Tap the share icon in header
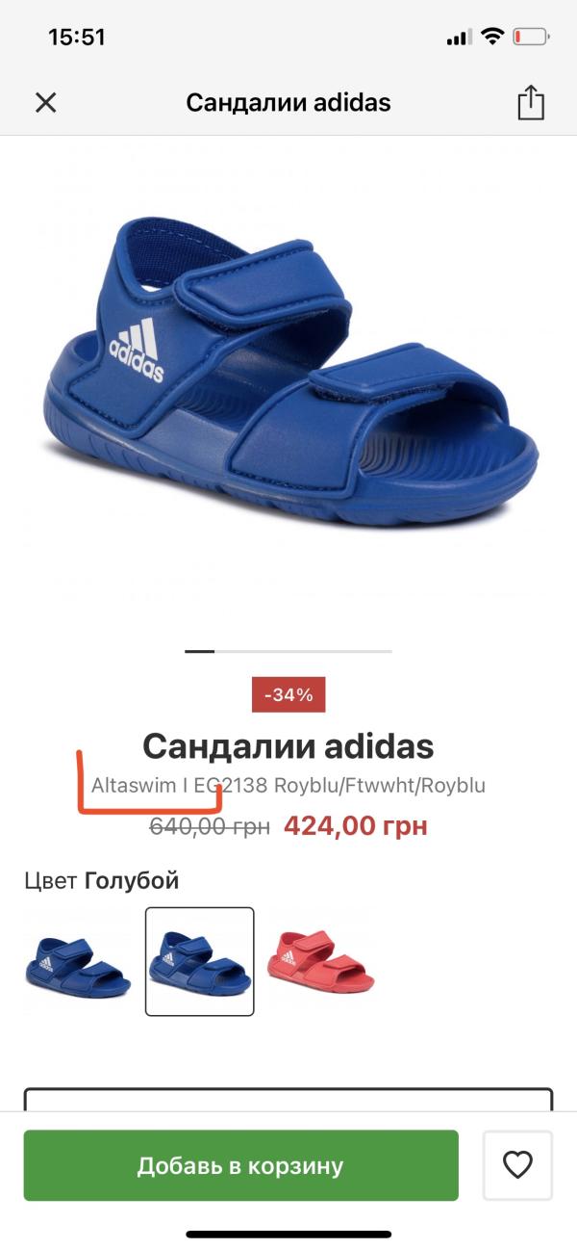The height and width of the screenshot is (1249, 577). pyautogui.click(x=531, y=102)
